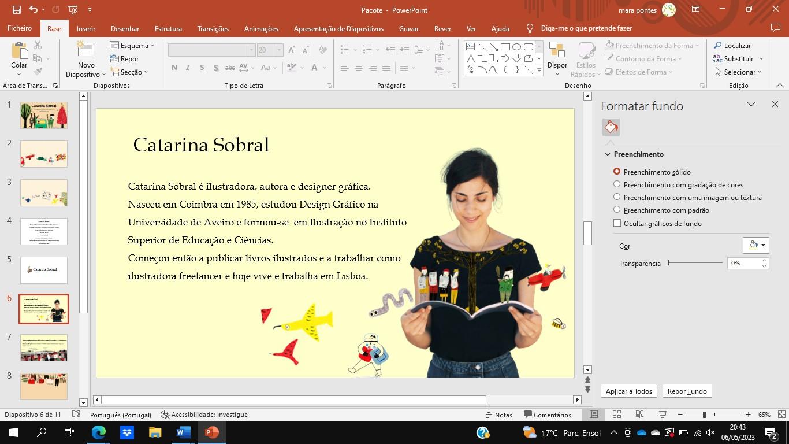Underline text with the S button
This screenshot has height=444, width=789.
click(x=202, y=68)
